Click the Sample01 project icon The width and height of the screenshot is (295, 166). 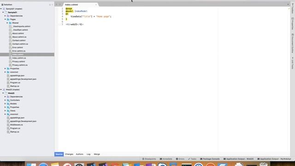point(6,12)
